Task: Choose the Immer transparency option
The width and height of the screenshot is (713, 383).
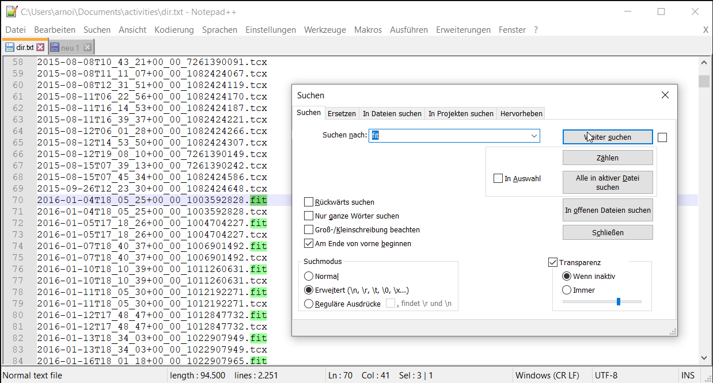Action: coord(567,290)
